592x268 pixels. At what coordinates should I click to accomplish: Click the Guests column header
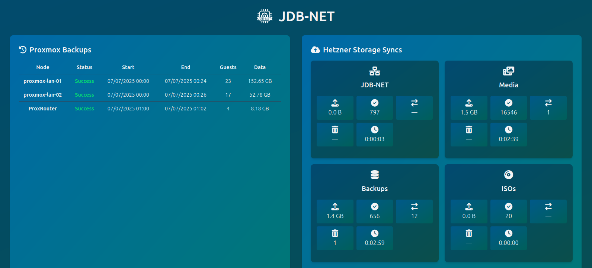tap(228, 67)
